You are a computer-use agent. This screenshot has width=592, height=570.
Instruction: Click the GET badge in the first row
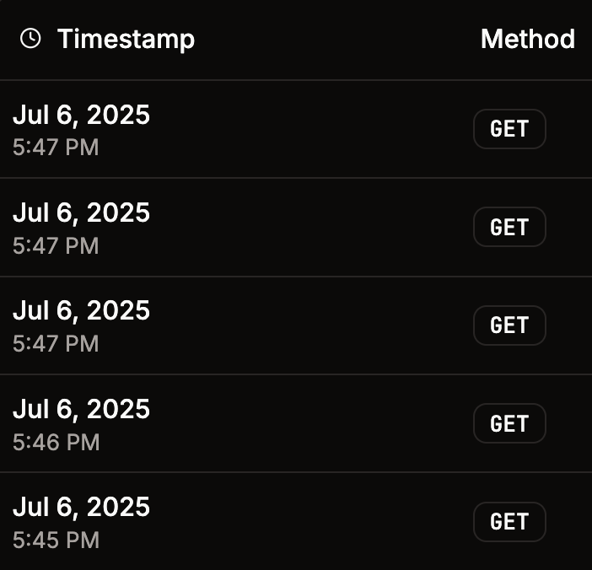pos(509,129)
